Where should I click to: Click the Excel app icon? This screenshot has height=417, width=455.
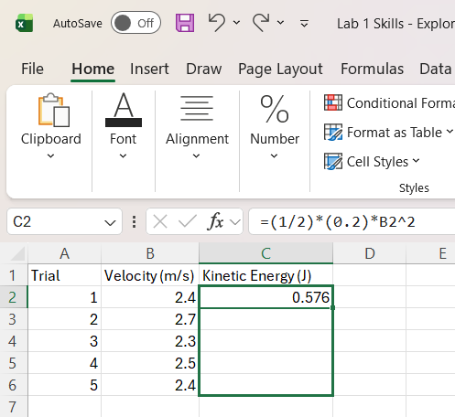point(24,23)
